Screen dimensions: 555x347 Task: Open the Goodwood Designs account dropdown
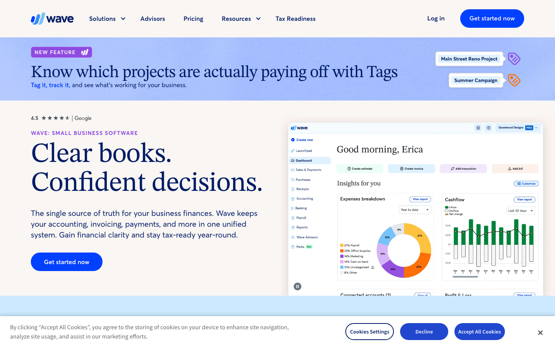[518, 128]
